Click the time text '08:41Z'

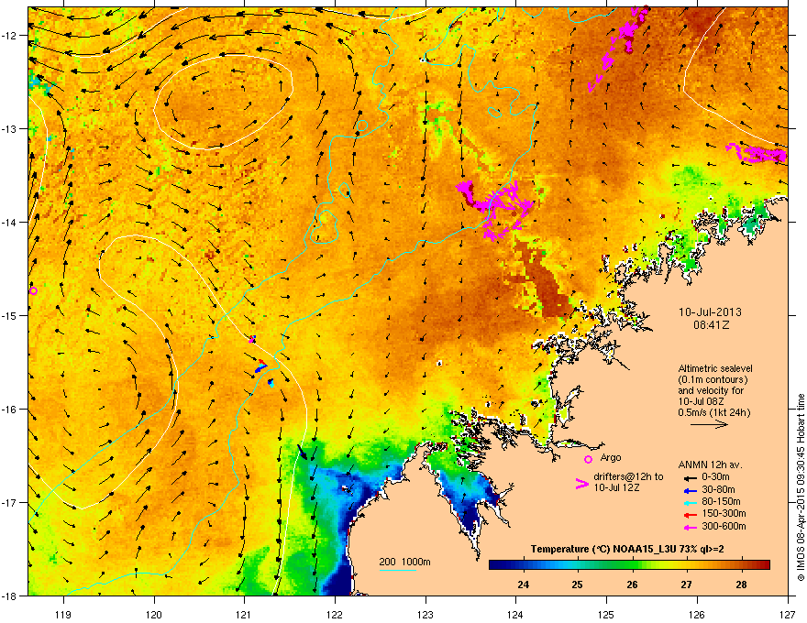[711, 325]
